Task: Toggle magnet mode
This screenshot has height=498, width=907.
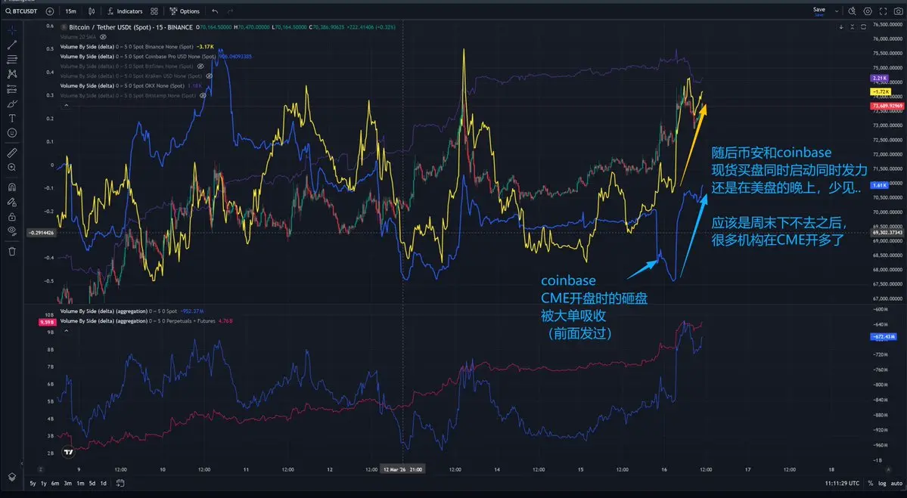Action: click(12, 187)
